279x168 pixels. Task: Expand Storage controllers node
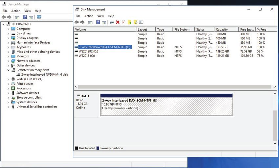[x=8, y=97]
